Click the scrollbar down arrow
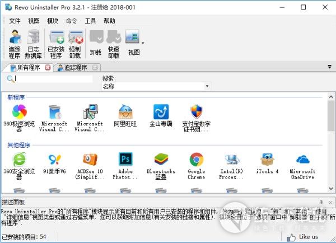The height and width of the screenshot is (243, 336). tap(331, 188)
